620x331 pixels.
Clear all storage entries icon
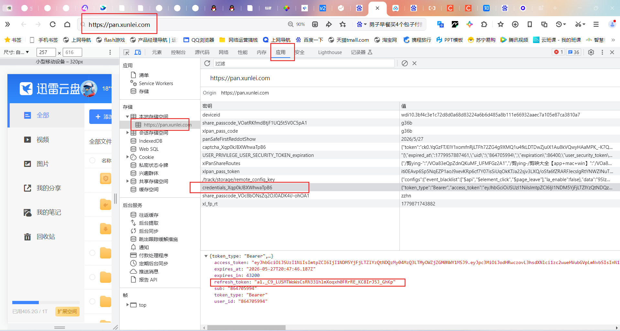pyautogui.click(x=405, y=63)
